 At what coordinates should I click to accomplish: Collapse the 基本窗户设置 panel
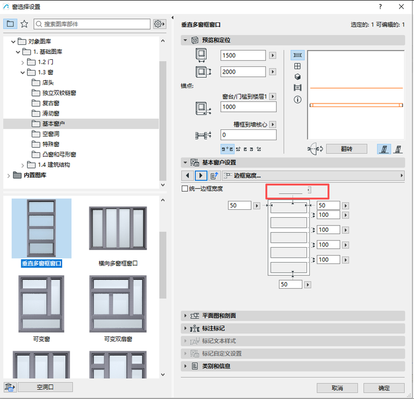click(x=185, y=162)
